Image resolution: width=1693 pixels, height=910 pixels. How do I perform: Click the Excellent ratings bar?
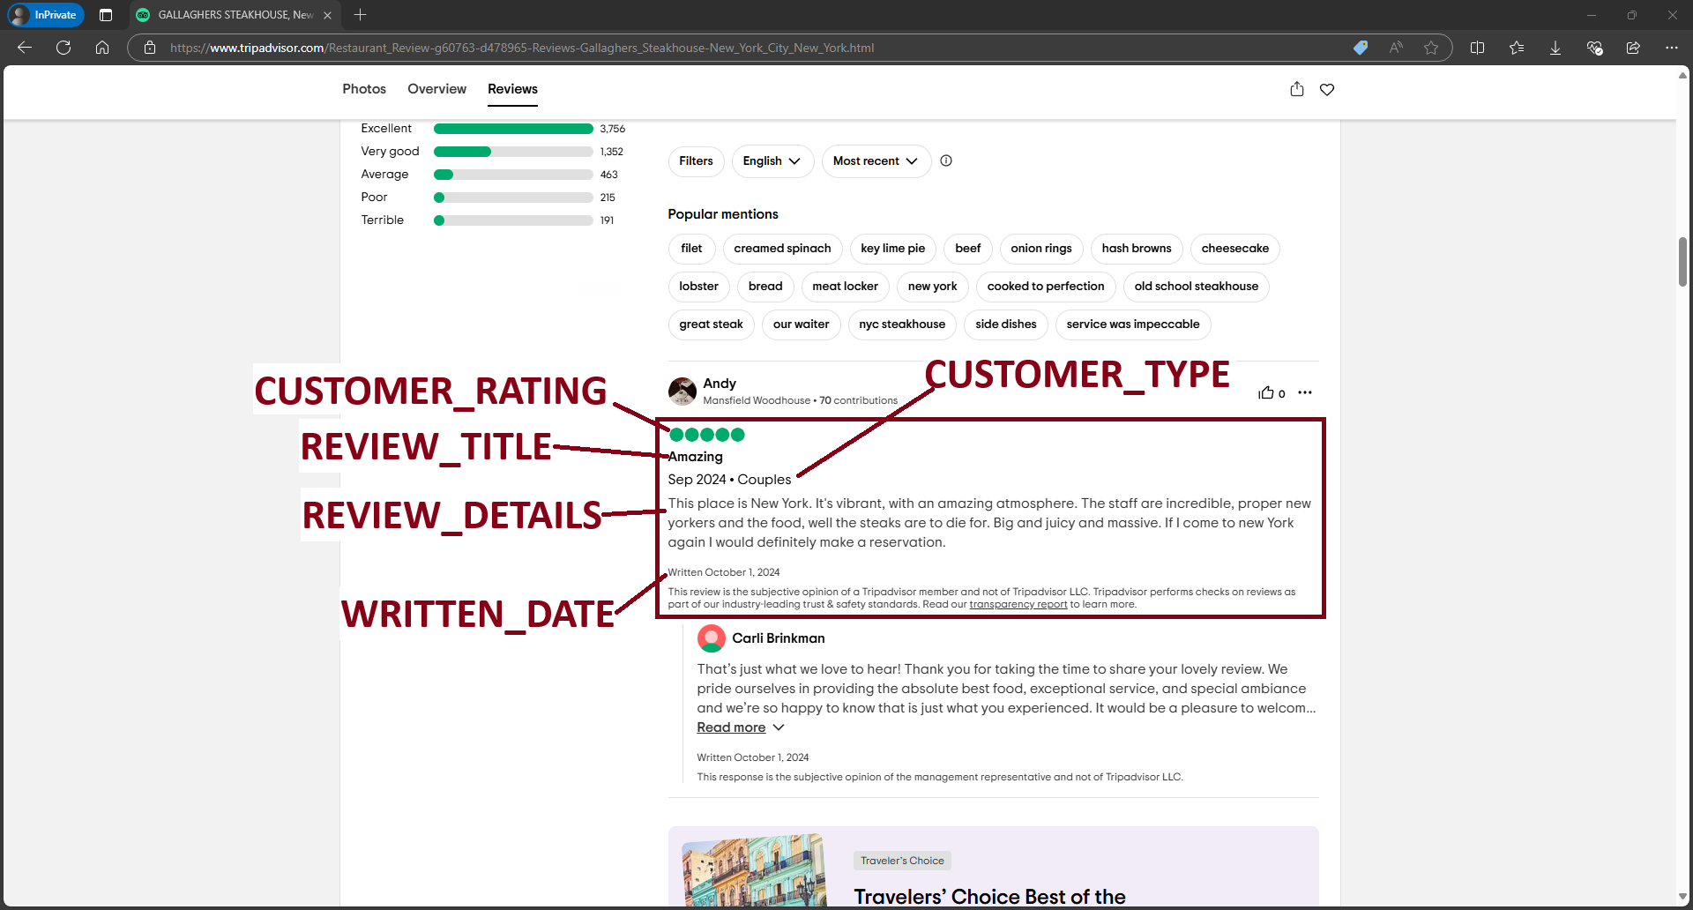coord(511,129)
